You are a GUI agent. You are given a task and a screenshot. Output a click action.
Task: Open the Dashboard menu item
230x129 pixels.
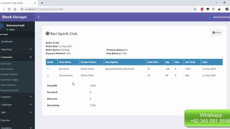pyautogui.click(x=17, y=42)
